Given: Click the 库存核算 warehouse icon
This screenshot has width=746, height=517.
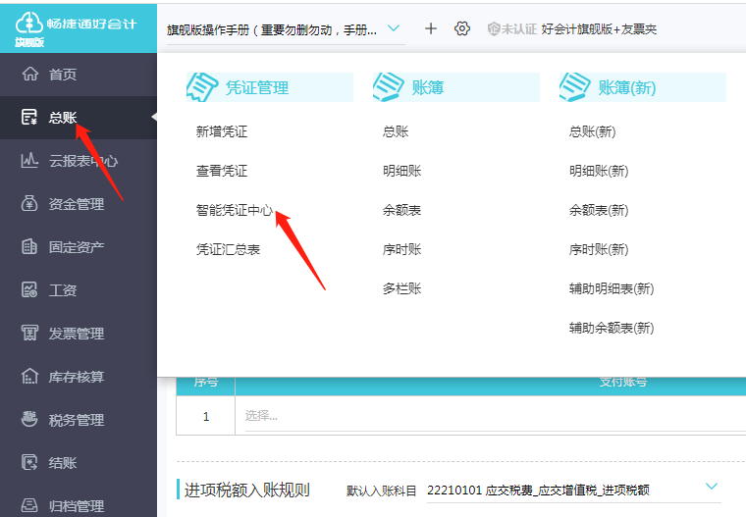Looking at the screenshot, I should pyautogui.click(x=29, y=376).
